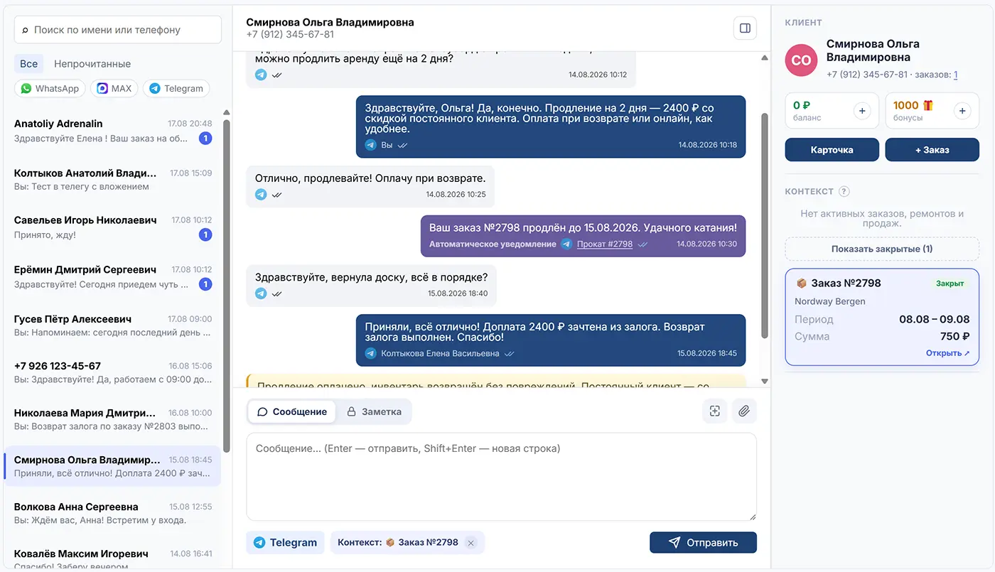Viewport: 995px width, 572px height.
Task: Filter chats by WhatsApp
Action: (50, 89)
